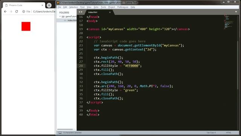This screenshot has height=136, width=241.
Task: Click the site info icon in address bar
Action: click(23, 12)
